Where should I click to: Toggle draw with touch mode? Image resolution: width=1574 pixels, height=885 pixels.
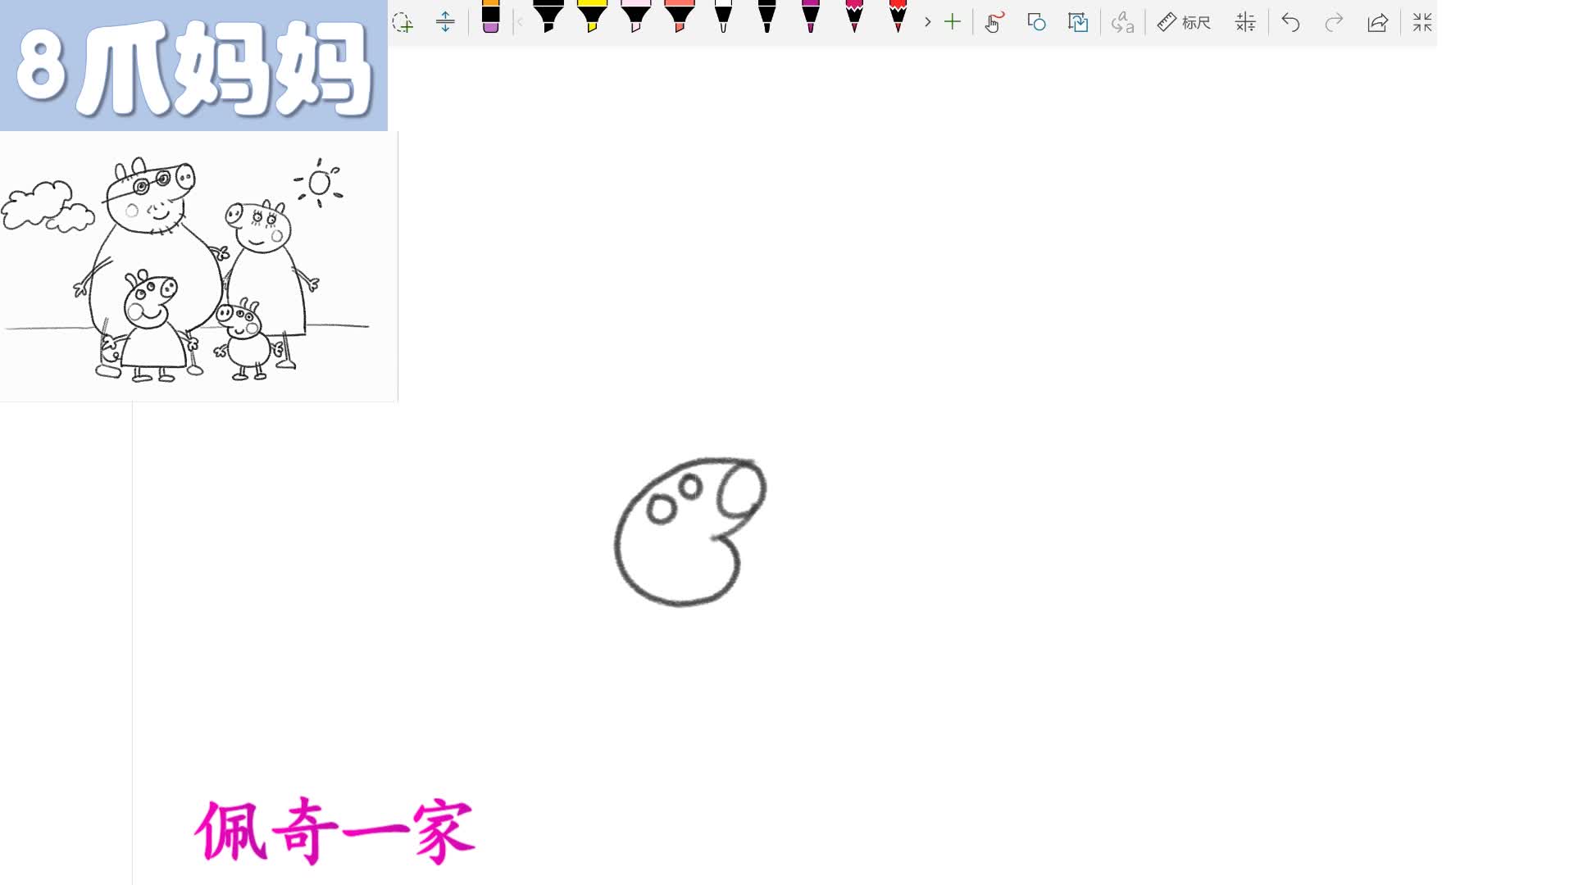(994, 22)
